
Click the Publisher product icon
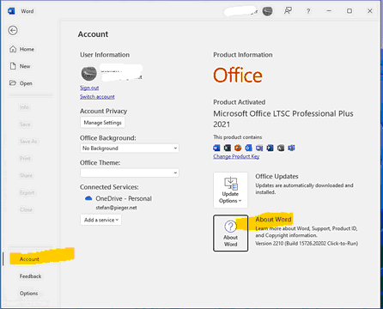click(x=270, y=148)
